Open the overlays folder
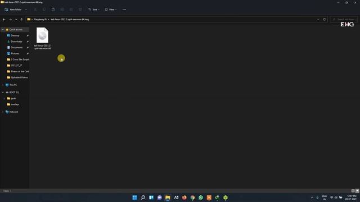 click(15, 104)
